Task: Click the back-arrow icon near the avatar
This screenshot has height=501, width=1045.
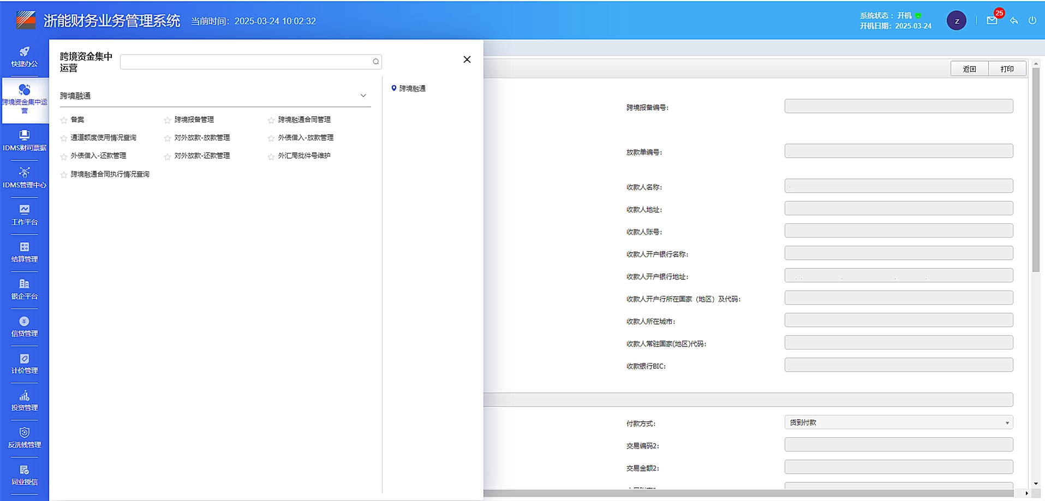Action: pyautogui.click(x=1014, y=21)
